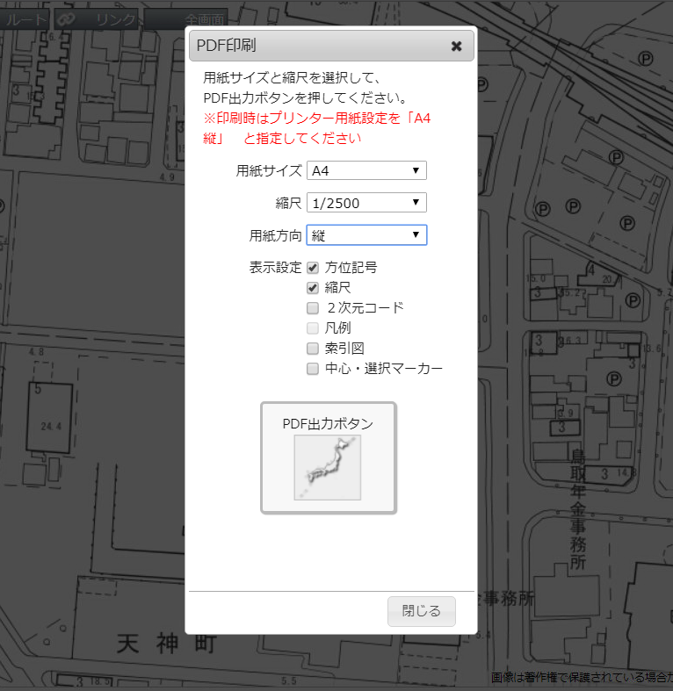Click the 中心・選択マーカー label text
673x691 pixels.
tap(384, 369)
